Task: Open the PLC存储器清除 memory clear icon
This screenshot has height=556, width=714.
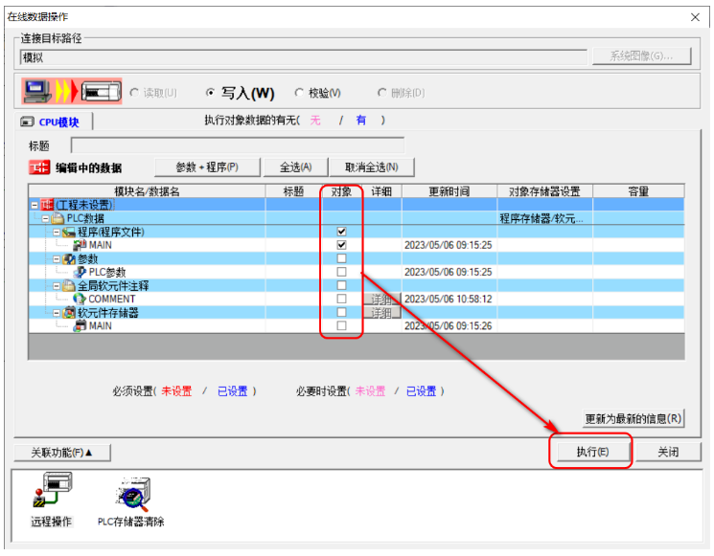Action: (x=132, y=494)
